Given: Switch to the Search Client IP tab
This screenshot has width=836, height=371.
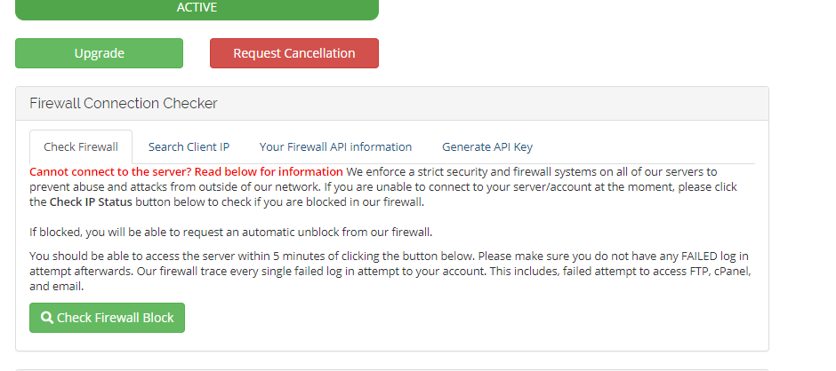Looking at the screenshot, I should point(189,147).
